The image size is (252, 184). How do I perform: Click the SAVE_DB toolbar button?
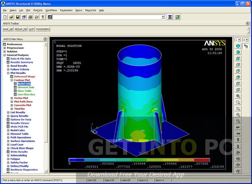(x=8, y=29)
